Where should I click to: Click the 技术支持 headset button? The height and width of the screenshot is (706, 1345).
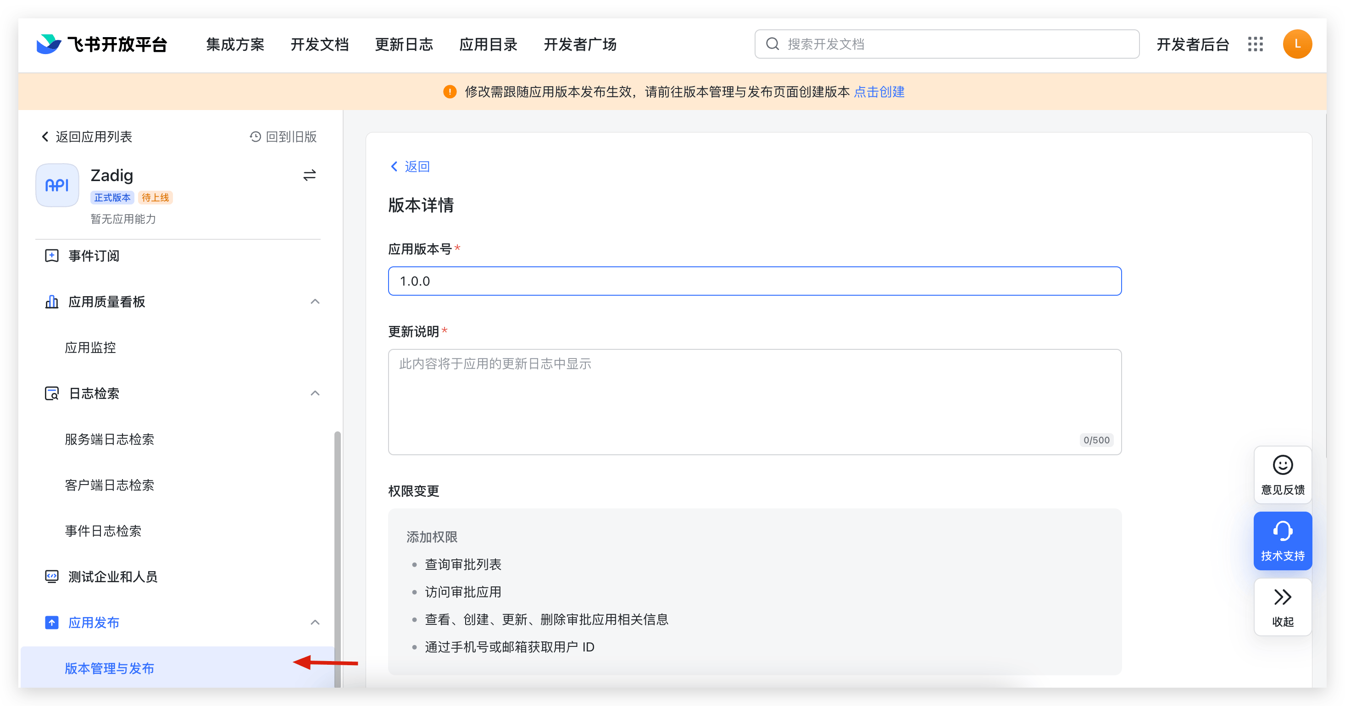coord(1282,541)
